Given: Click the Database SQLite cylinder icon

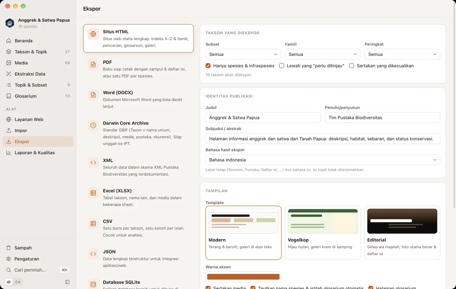Looking at the screenshot, I should [93, 284].
